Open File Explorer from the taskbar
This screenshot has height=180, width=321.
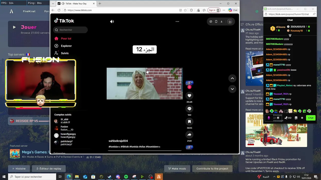coord(77,176)
